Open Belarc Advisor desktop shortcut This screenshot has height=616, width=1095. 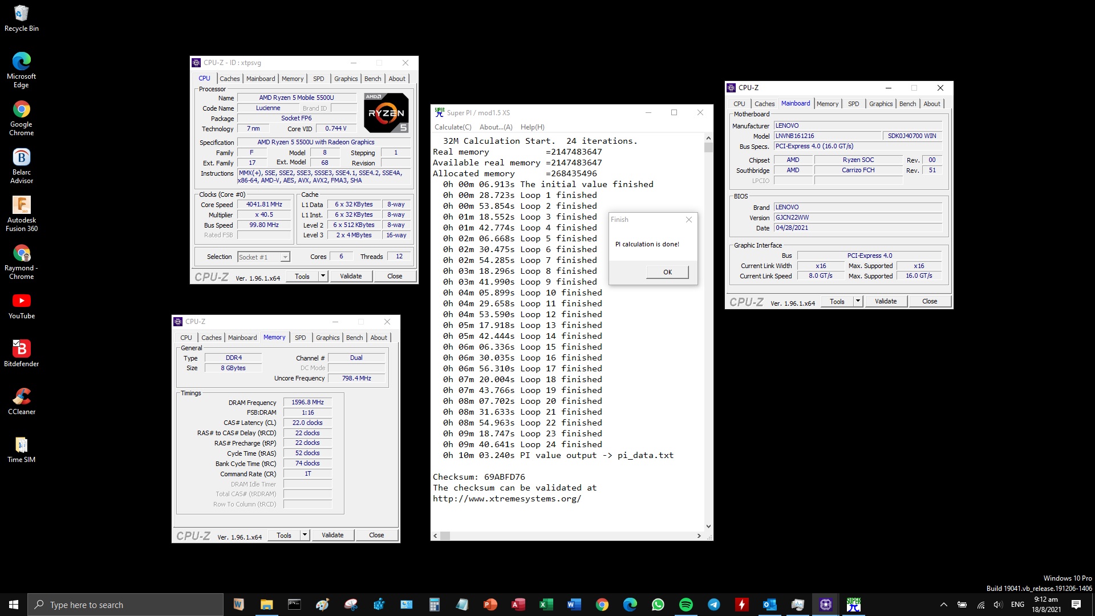click(x=21, y=166)
